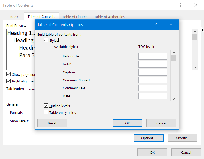204x159 pixels.
Task: Click the Balloon Text style name
Action: pos(72,56)
